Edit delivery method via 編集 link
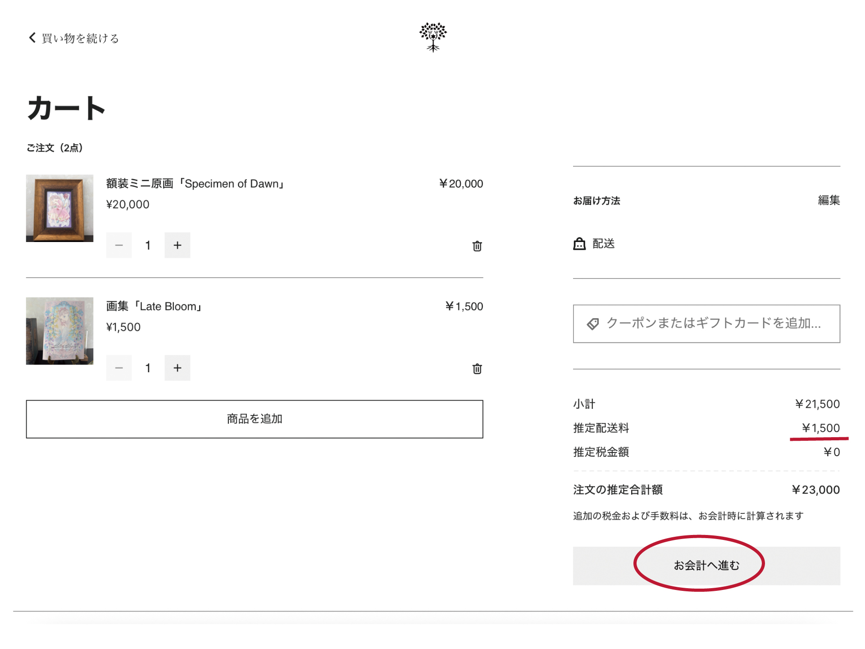865x649 pixels. tap(829, 200)
